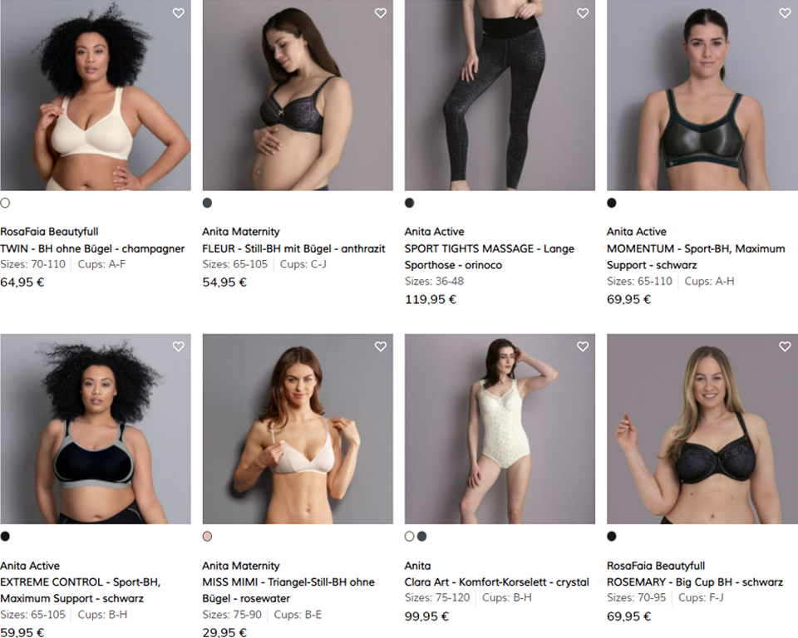Screen dimensions: 798x638
Task: Click the heart icon on Sport Tights Massage
Action: point(583,13)
